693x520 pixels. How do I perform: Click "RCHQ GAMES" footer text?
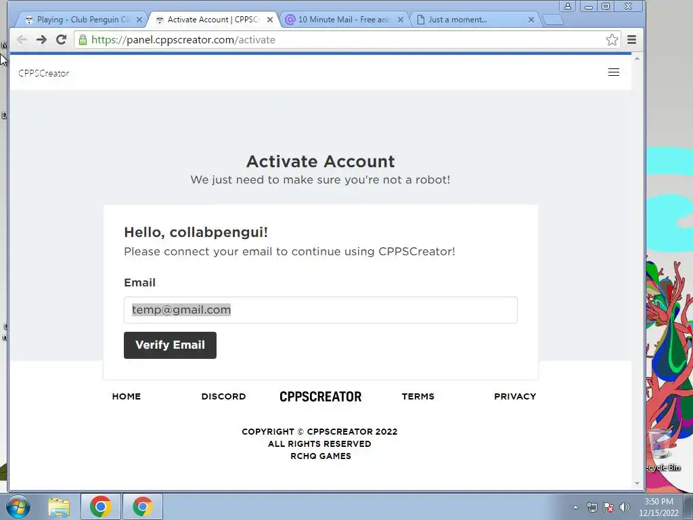click(320, 456)
